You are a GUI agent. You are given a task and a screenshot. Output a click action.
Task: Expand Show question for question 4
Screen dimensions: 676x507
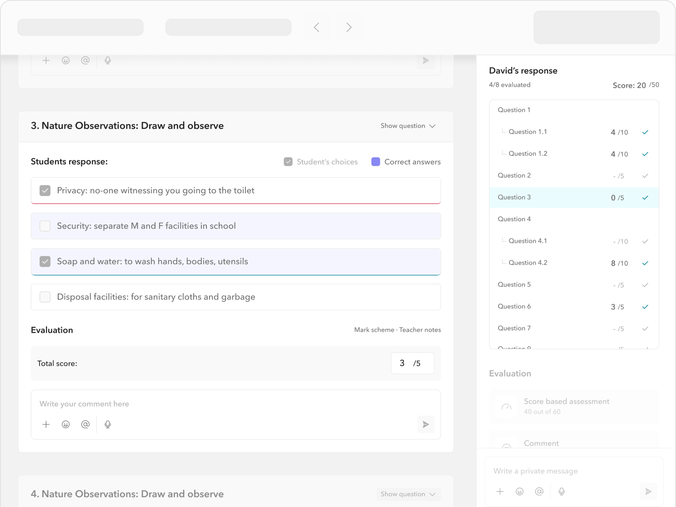(x=408, y=494)
